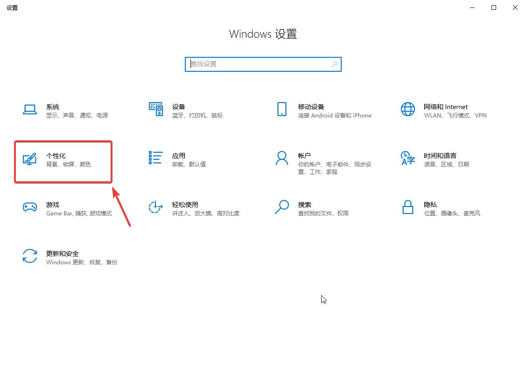This screenshot has height=365, width=526.
Task: Open the 系统 laptop icon
Action: click(x=30, y=110)
